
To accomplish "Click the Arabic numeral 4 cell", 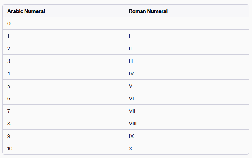I will (9, 74).
